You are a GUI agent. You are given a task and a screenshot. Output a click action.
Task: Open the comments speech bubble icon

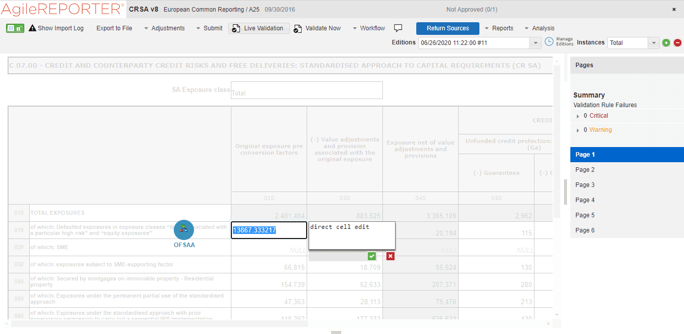[398, 28]
